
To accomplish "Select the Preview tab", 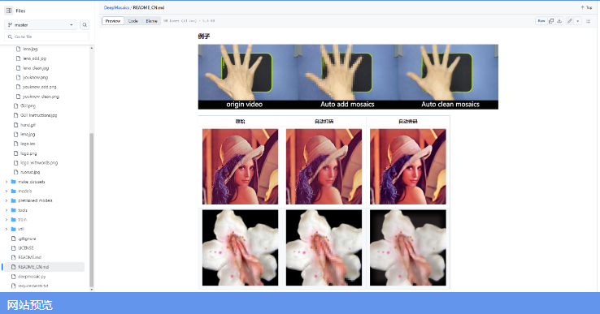I will [x=113, y=21].
